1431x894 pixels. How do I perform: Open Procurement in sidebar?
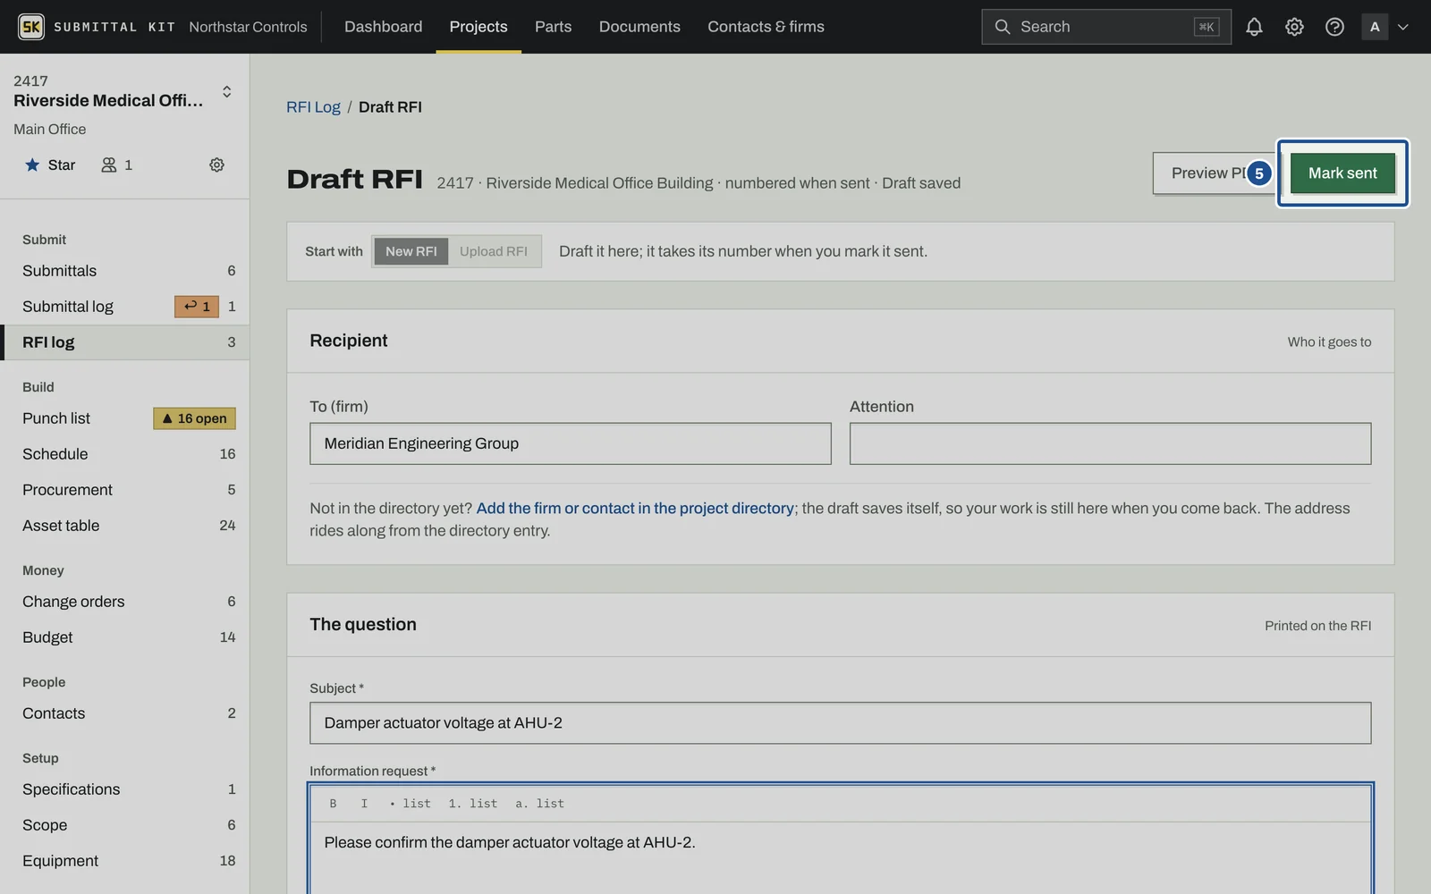point(125,490)
